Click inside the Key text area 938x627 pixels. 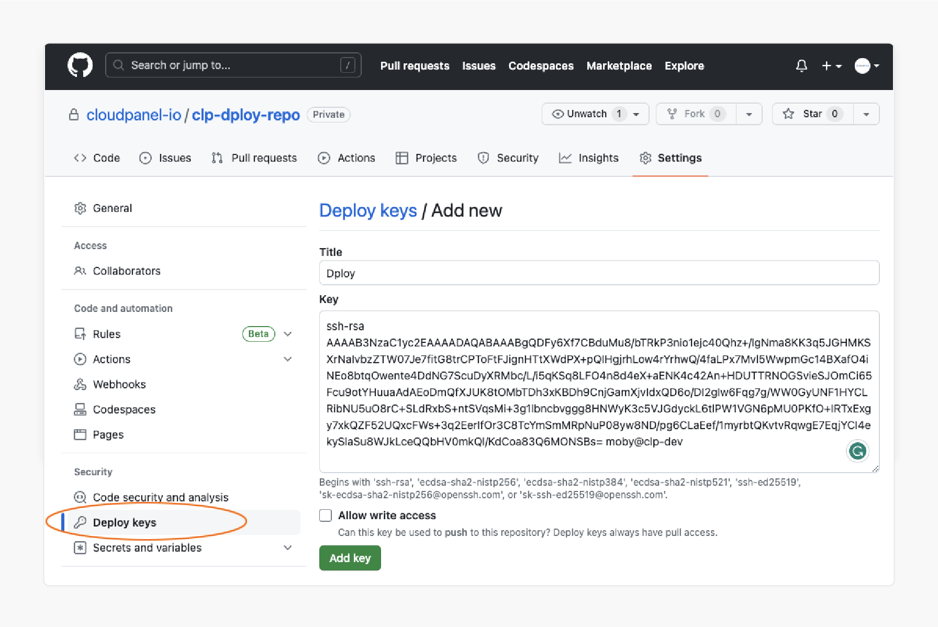[599, 391]
